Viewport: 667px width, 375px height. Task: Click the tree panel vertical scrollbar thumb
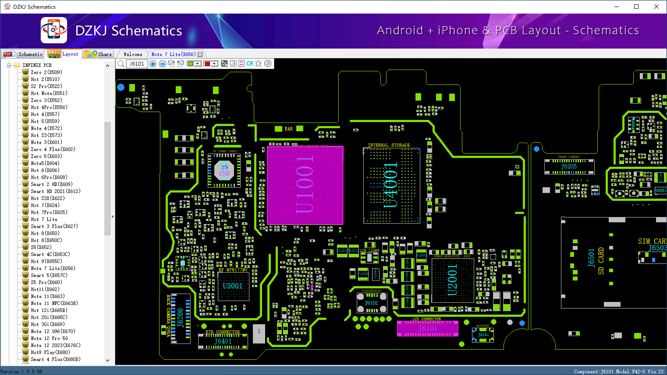point(108,179)
